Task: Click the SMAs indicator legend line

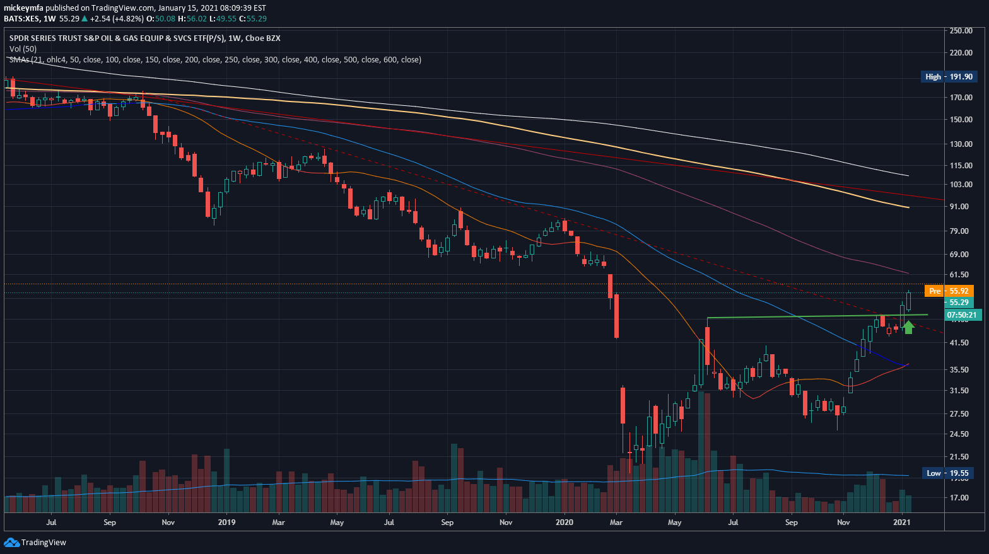Action: pyautogui.click(x=215, y=60)
